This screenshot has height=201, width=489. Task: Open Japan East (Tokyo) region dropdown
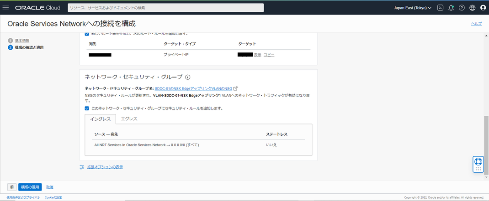point(413,8)
